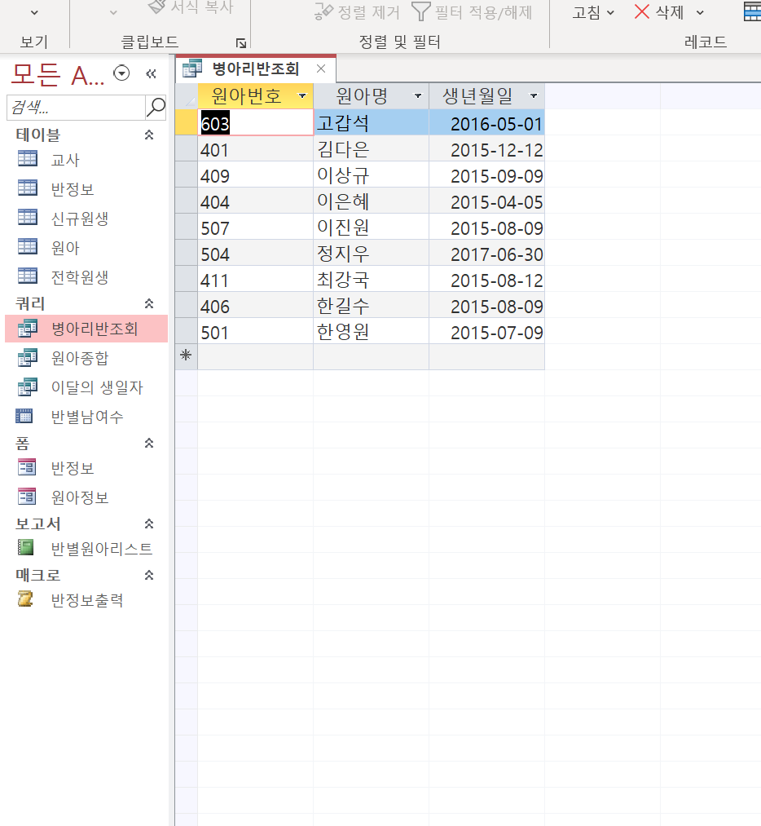Open the 원아번호 column filter dropdown
The image size is (761, 826).
303,96
